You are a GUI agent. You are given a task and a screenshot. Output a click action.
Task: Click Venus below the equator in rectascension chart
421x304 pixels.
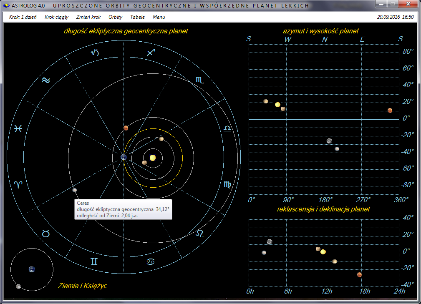pyautogui.click(x=335, y=261)
